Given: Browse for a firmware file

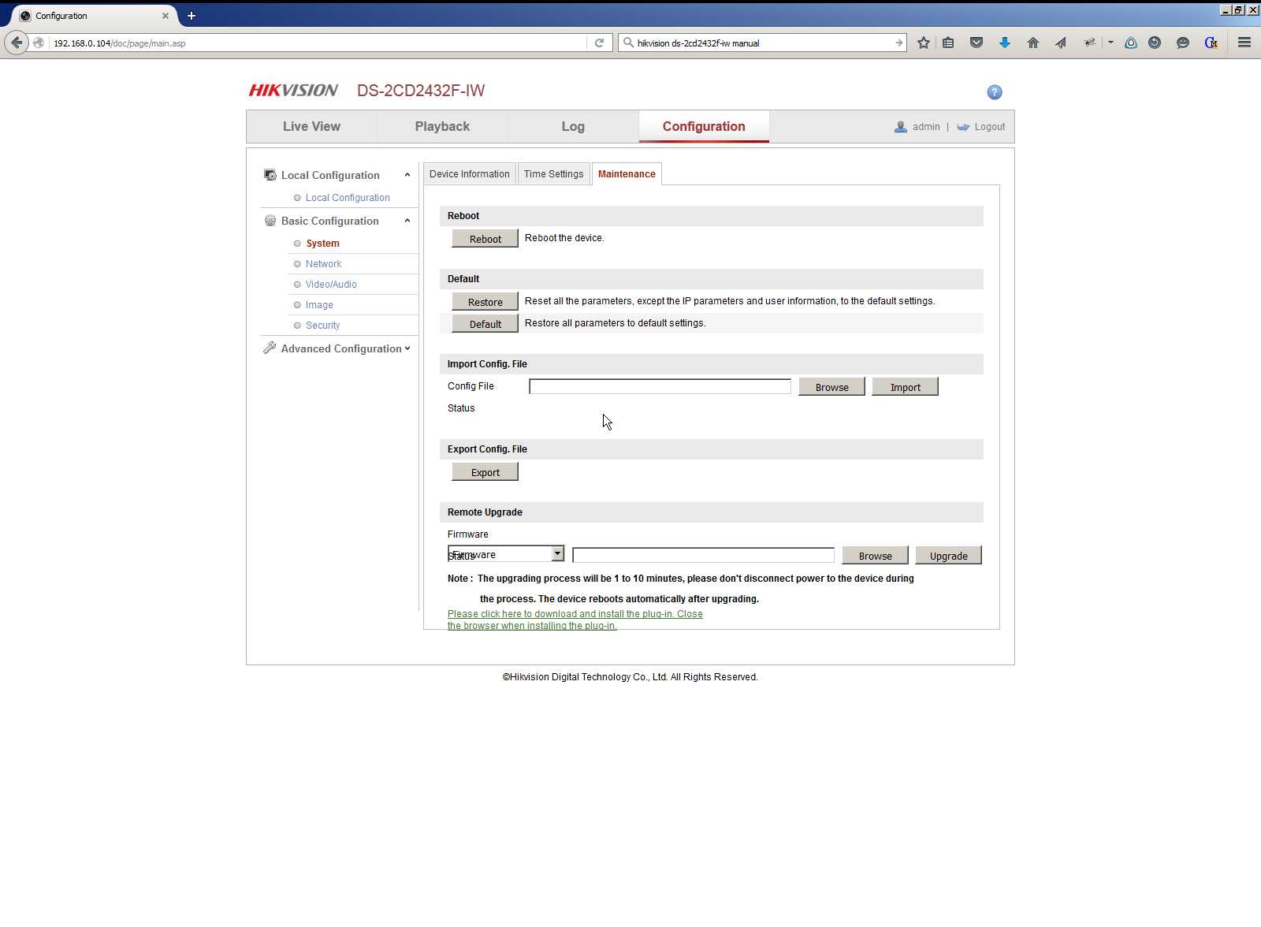Looking at the screenshot, I should pyautogui.click(x=876, y=556).
